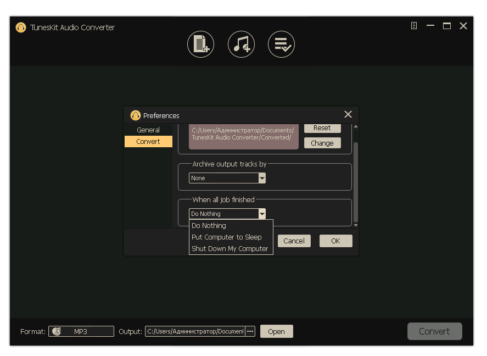Click the Convert button at bottom right
Viewport: 487px width, 356px height.
[434, 331]
